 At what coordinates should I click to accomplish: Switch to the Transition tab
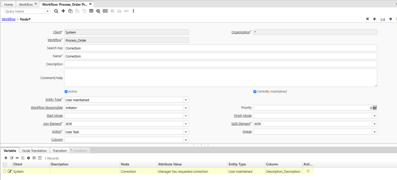[x=60, y=150]
